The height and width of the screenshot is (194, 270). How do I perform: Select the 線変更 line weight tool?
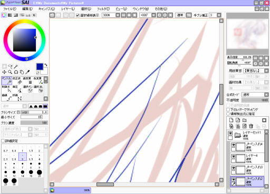point(27,80)
